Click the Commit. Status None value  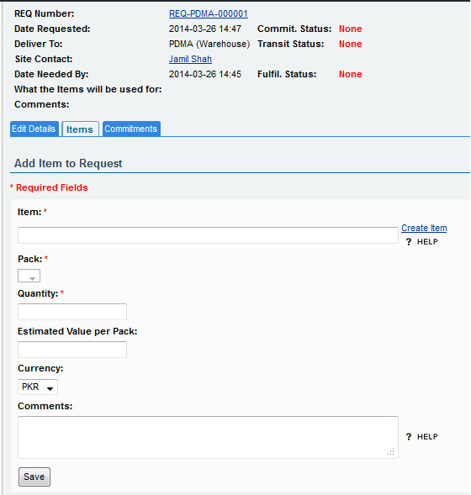(x=351, y=29)
